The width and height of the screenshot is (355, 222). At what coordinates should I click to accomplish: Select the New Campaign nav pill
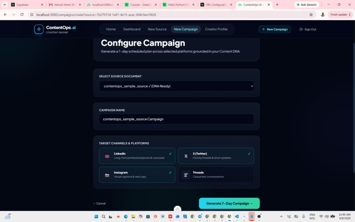click(186, 29)
